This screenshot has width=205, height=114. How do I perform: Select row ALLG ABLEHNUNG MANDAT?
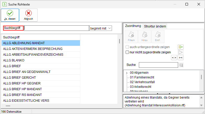(41, 43)
